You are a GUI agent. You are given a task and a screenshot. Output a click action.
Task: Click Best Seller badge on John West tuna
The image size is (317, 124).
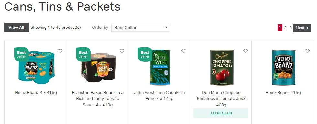tap(145, 54)
